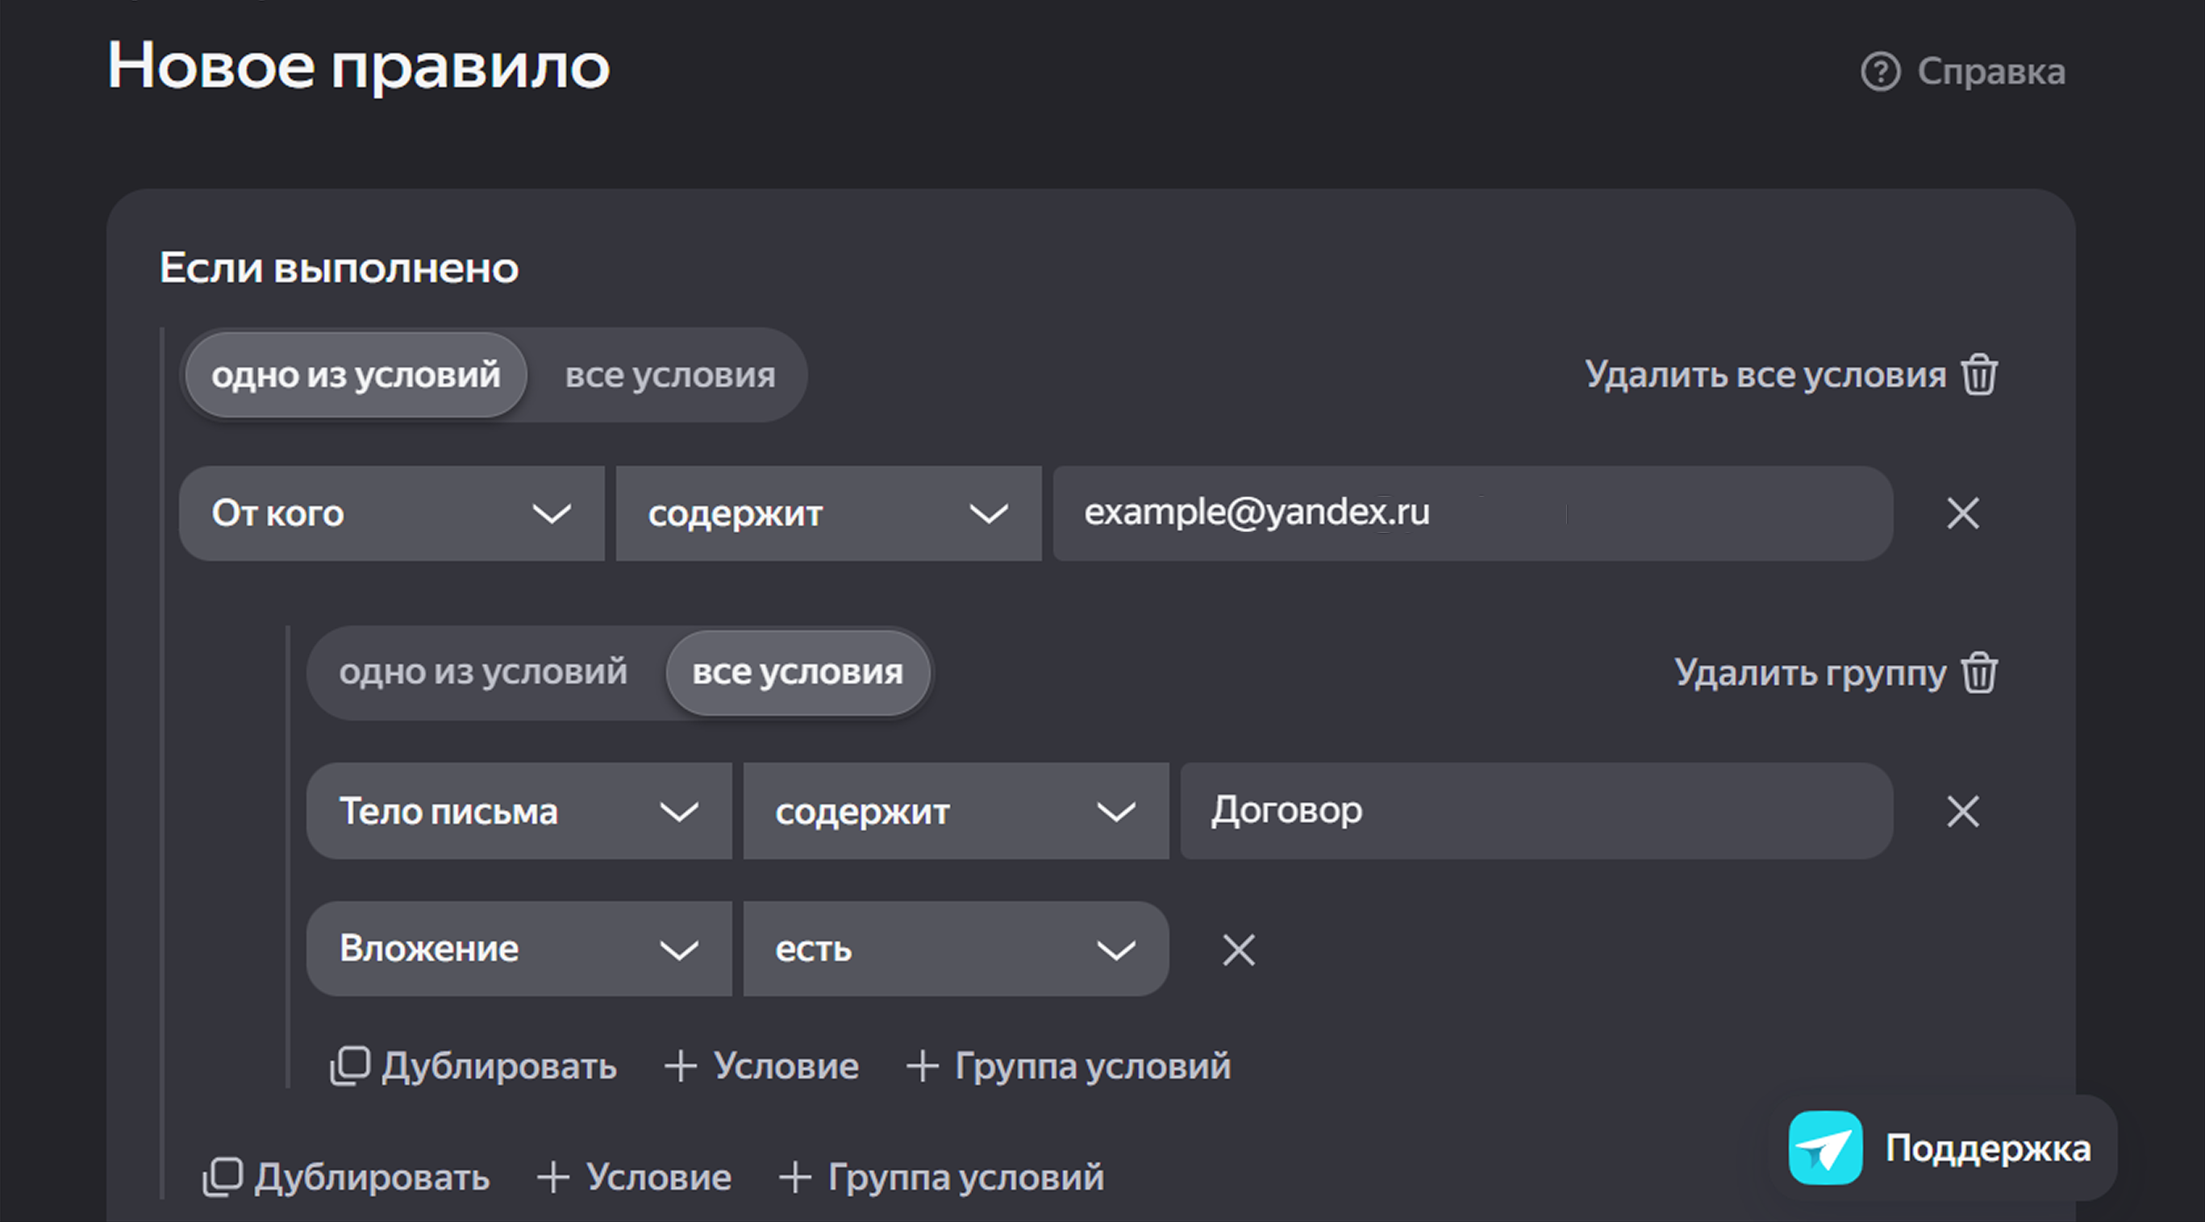Click bottom-level '+ Условие' button
Screen dimensions: 2205x1222
[634, 1178]
